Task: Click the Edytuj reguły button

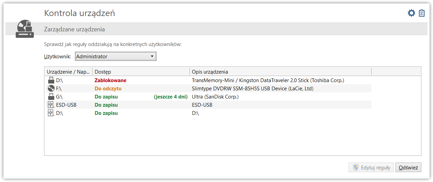Action: (x=371, y=168)
